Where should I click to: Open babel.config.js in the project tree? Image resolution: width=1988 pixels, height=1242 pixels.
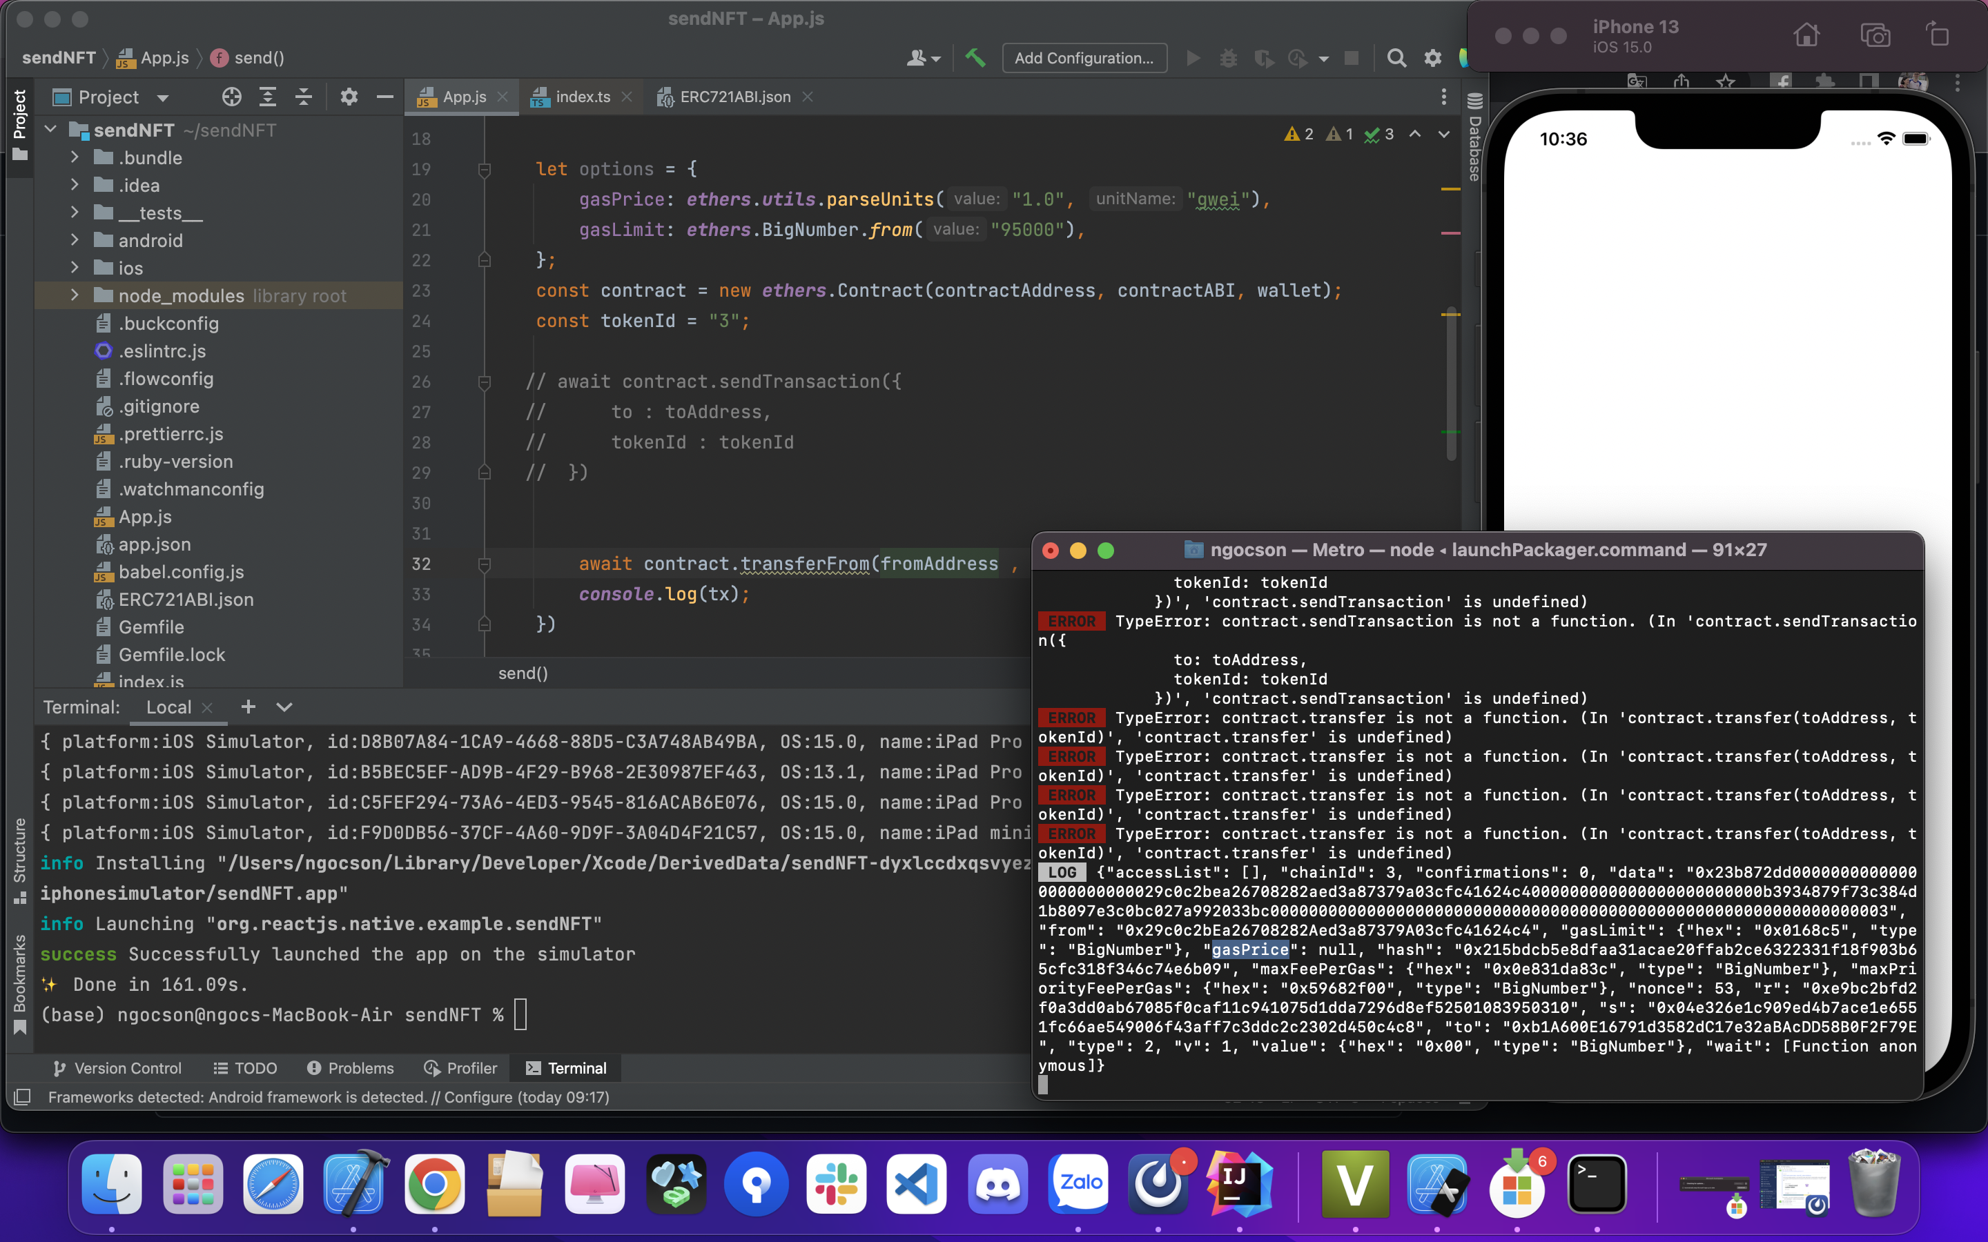[x=181, y=572]
